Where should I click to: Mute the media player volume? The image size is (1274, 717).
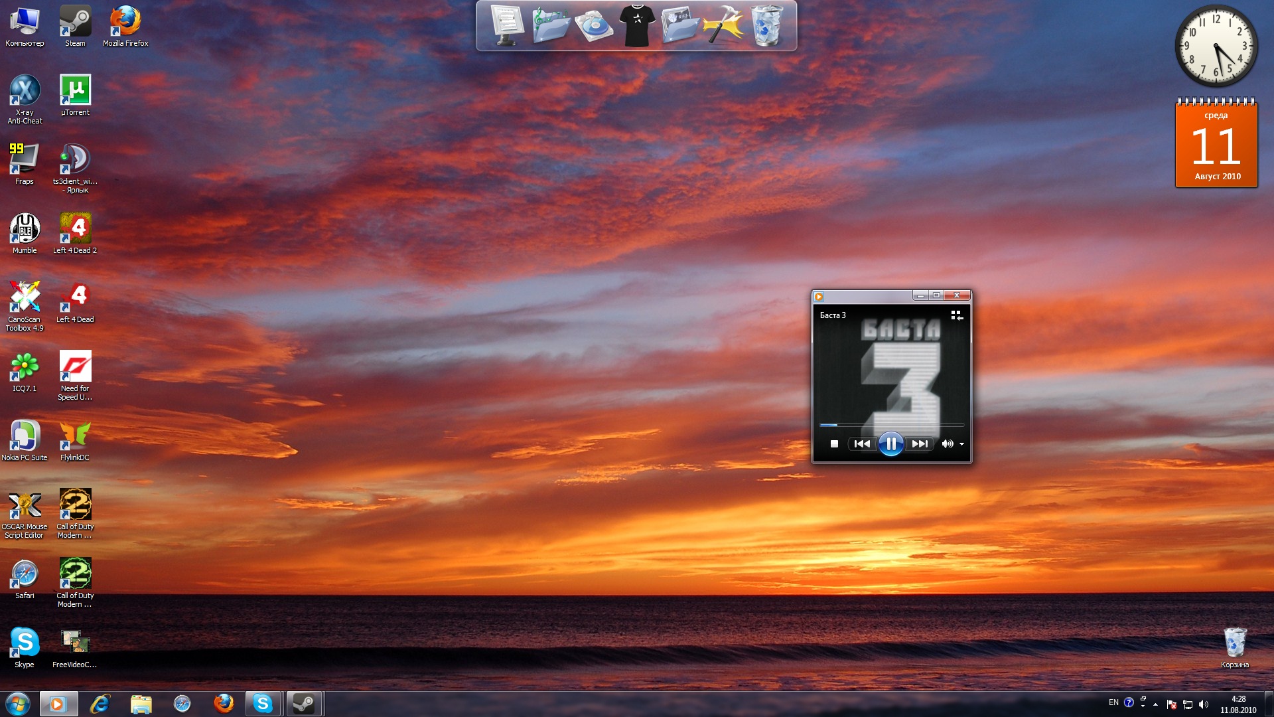(x=947, y=444)
